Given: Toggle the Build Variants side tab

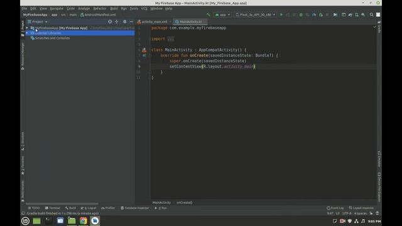Looking at the screenshot, I should pos(23,191).
